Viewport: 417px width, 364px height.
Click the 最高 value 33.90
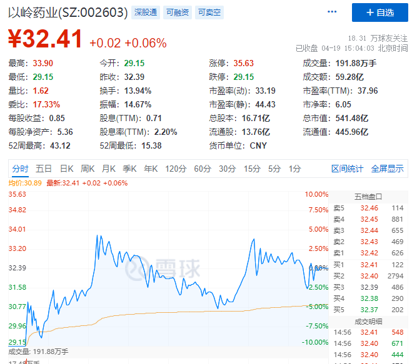click(43, 63)
